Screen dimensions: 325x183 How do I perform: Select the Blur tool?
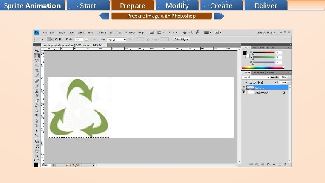coord(37,110)
